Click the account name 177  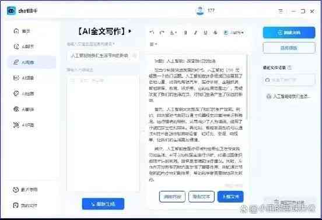[x=211, y=10]
